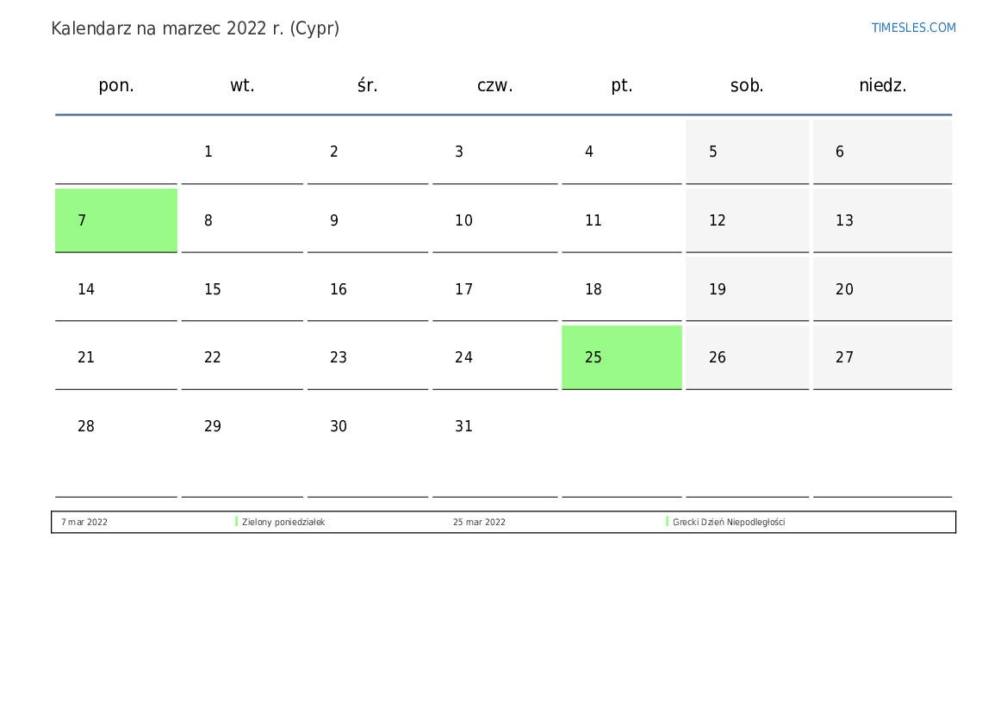Viewport: 1007px width, 712px height.
Task: Click the 25 mar 2022 legend date
Action: 479,523
